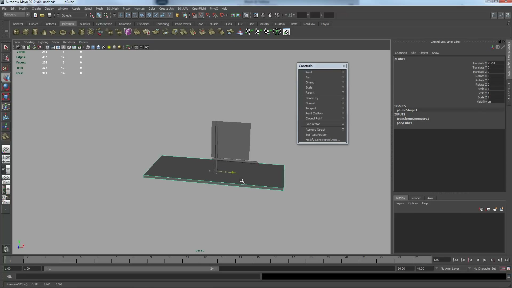512x288 pixels.
Task: Toggle smooth shade all in viewport toolbar
Action: point(93,47)
